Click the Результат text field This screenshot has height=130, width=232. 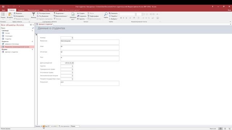click(x=90, y=83)
